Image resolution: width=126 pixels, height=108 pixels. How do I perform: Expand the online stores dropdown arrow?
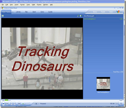(121, 12)
